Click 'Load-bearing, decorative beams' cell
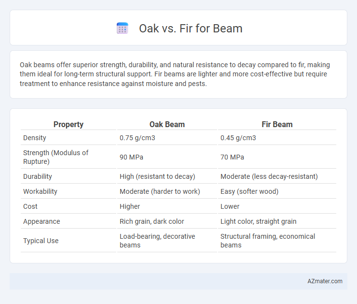The image size is (357, 304). tap(157, 241)
